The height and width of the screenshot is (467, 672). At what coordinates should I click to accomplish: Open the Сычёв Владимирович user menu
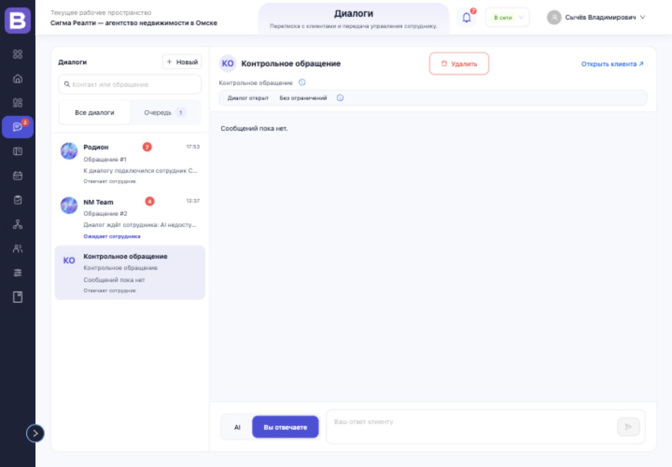(x=596, y=18)
